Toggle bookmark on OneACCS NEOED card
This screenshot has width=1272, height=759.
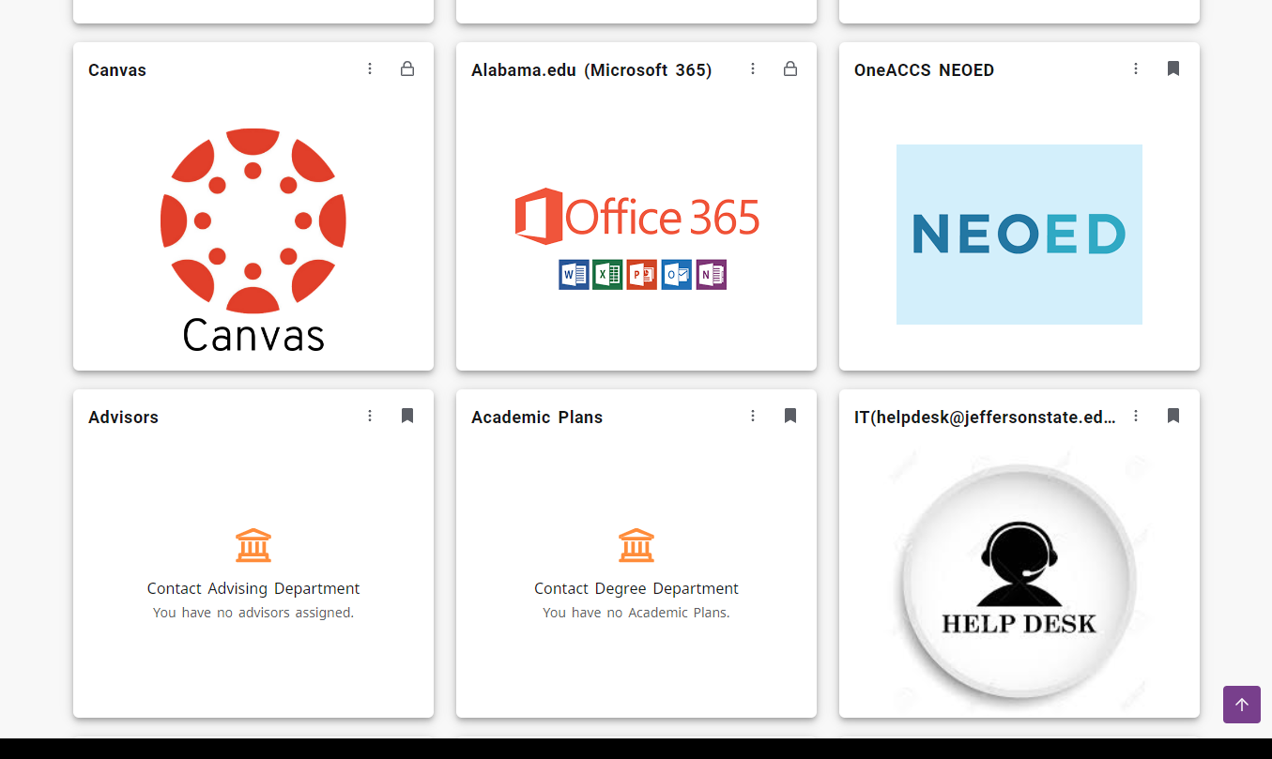click(1173, 68)
